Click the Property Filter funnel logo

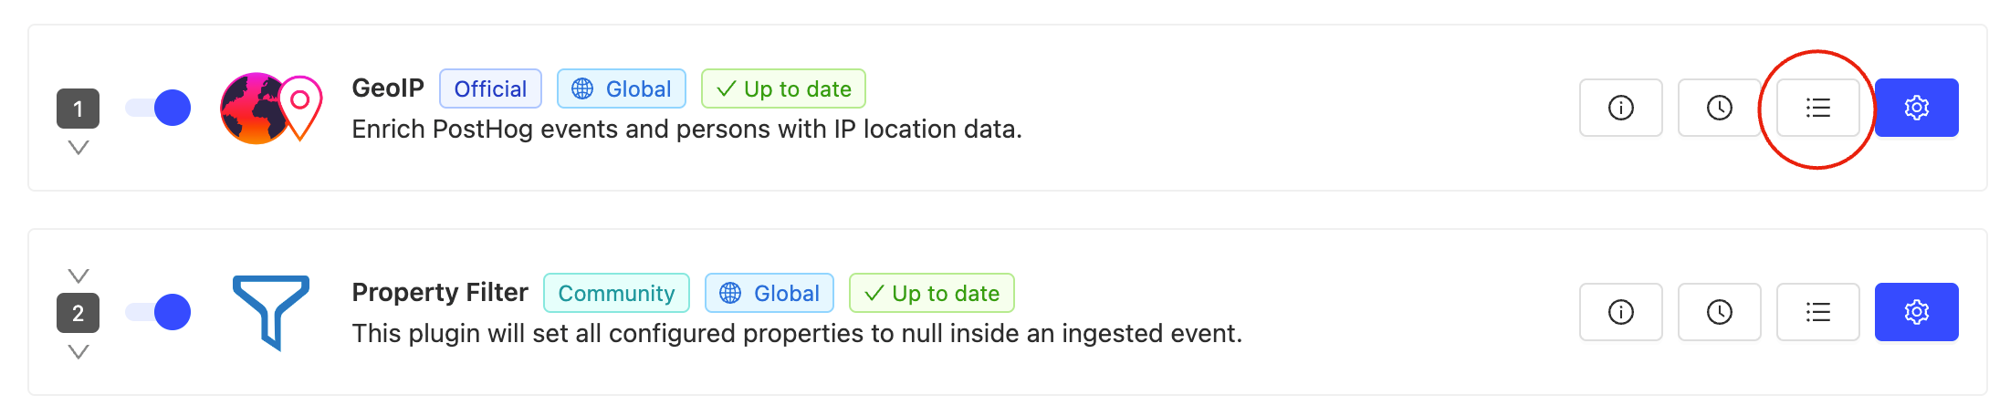pyautogui.click(x=271, y=312)
